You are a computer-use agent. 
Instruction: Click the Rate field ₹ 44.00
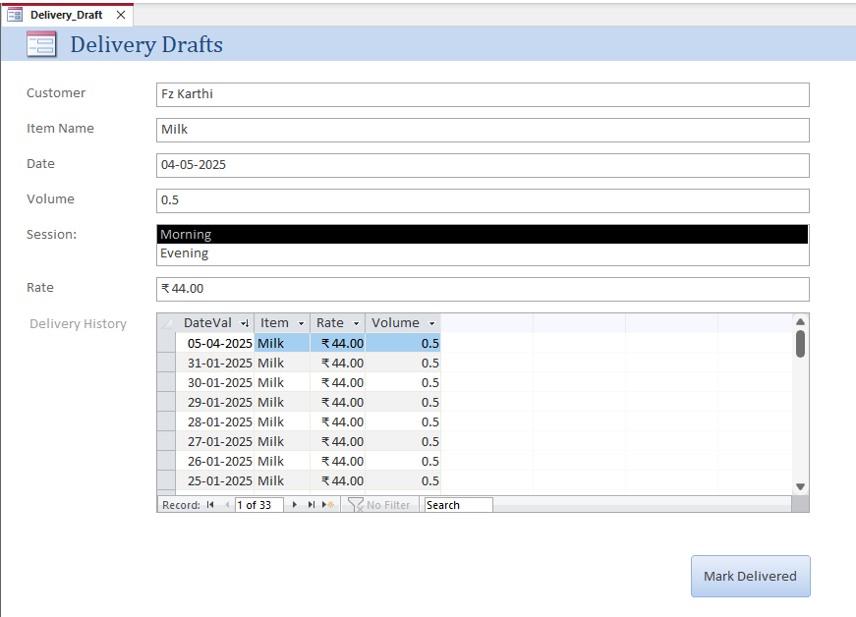(x=483, y=289)
